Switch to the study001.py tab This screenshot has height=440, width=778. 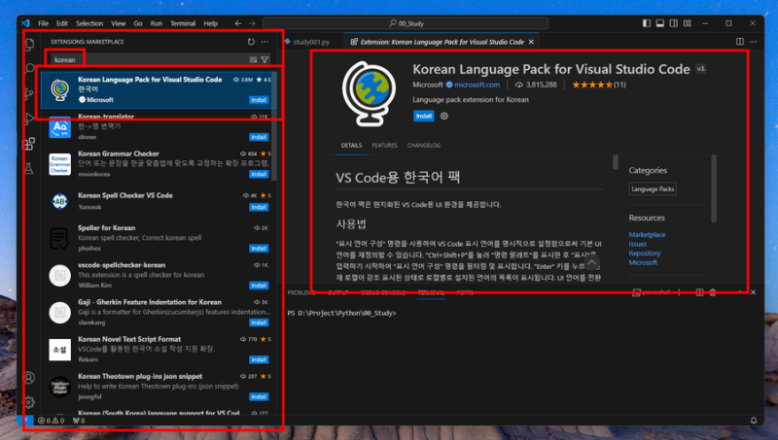pos(311,42)
